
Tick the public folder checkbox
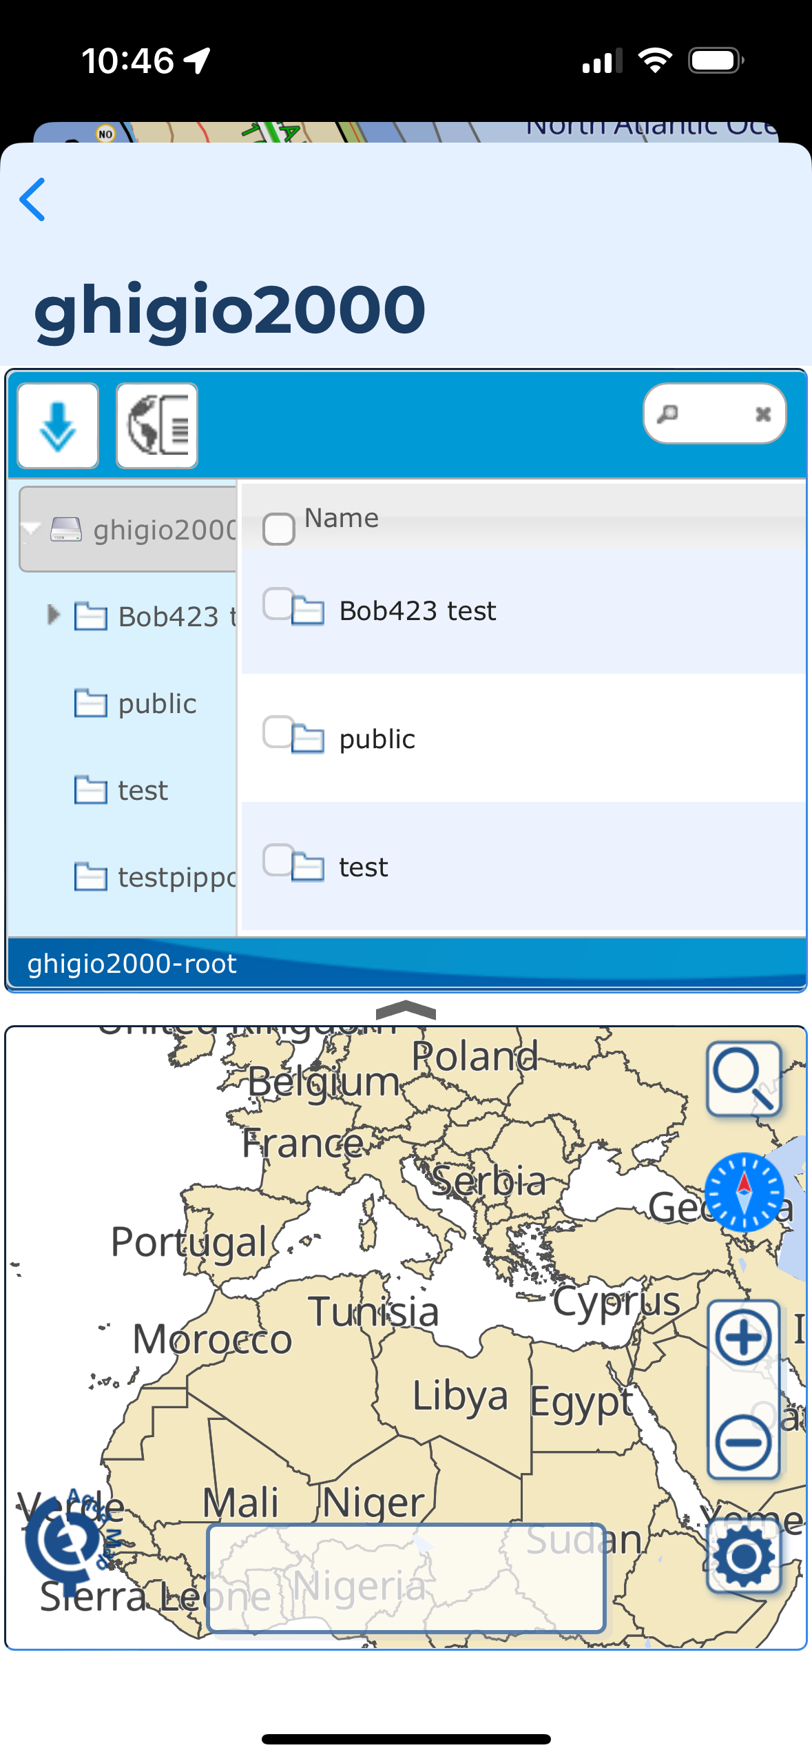pos(279,732)
